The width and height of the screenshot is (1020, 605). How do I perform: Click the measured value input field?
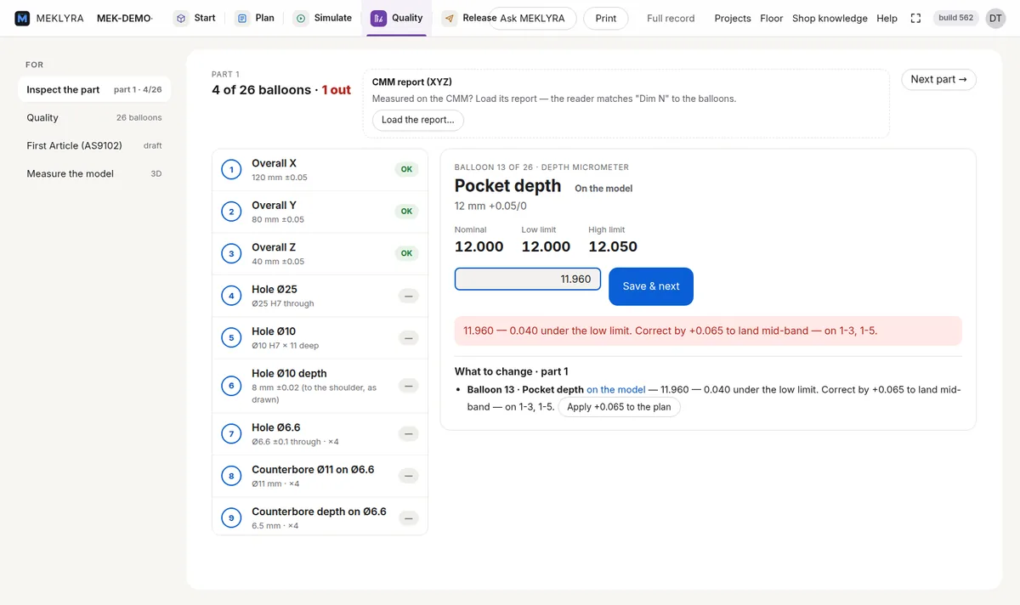tap(528, 279)
